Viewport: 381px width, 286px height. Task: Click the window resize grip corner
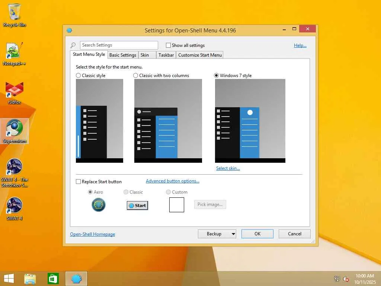(x=313, y=241)
